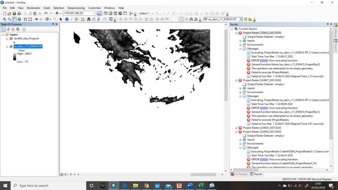Open the Selection menu
This screenshot has height=190, width=338.
(58, 8)
